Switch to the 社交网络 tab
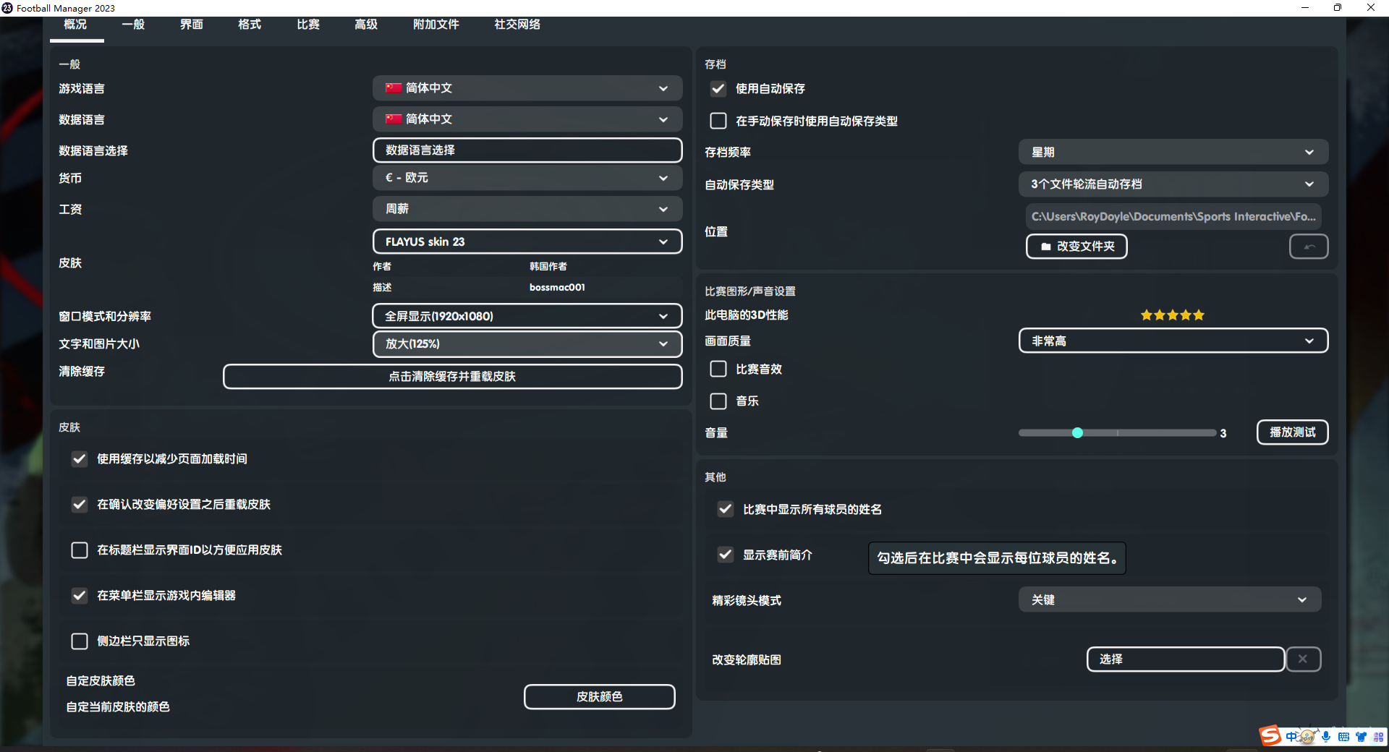This screenshot has width=1389, height=752. [517, 25]
